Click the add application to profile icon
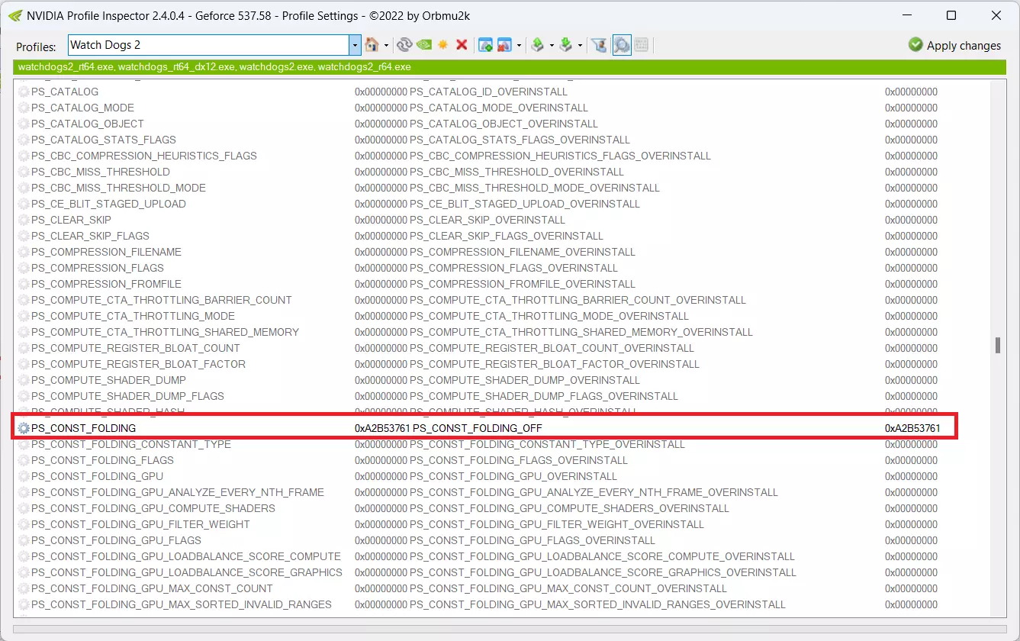 485,45
